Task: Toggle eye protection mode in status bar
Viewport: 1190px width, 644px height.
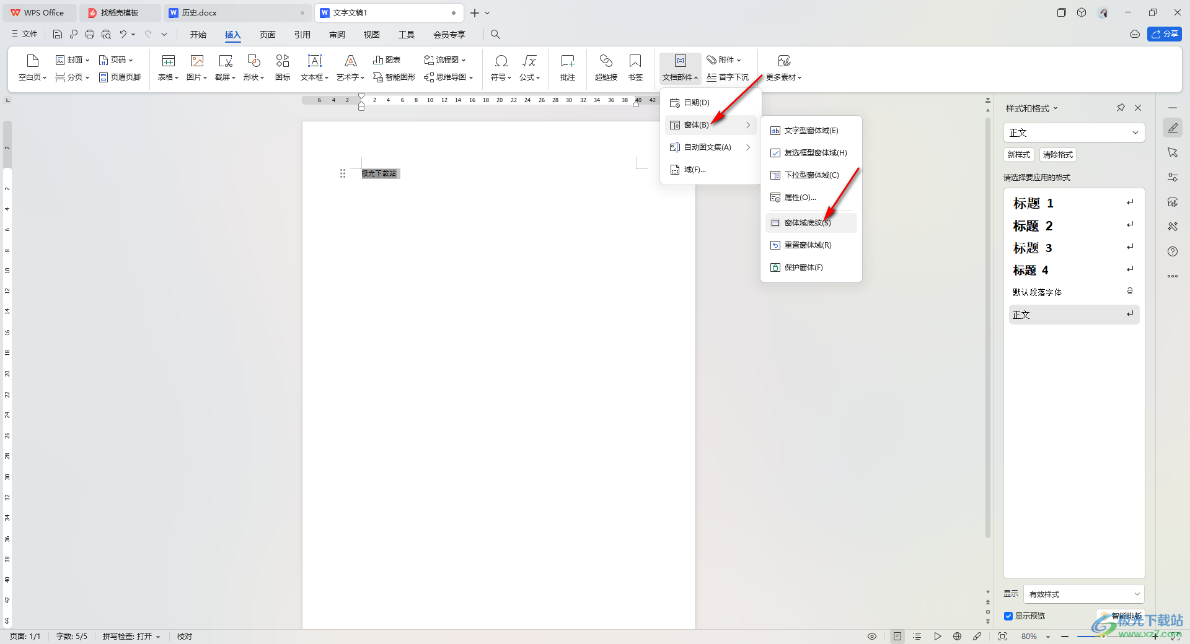Action: point(872,637)
